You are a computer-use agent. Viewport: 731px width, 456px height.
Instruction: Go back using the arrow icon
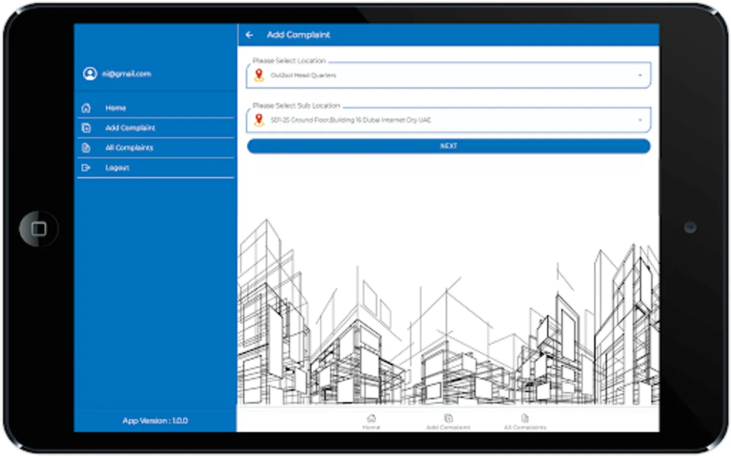(249, 35)
